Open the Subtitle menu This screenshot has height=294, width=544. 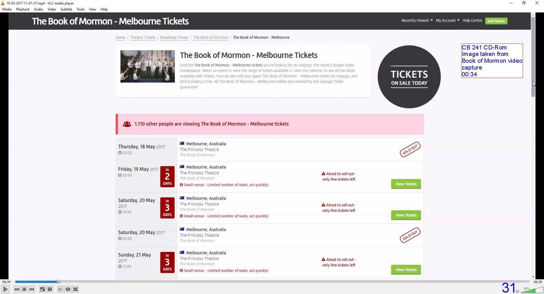click(66, 9)
